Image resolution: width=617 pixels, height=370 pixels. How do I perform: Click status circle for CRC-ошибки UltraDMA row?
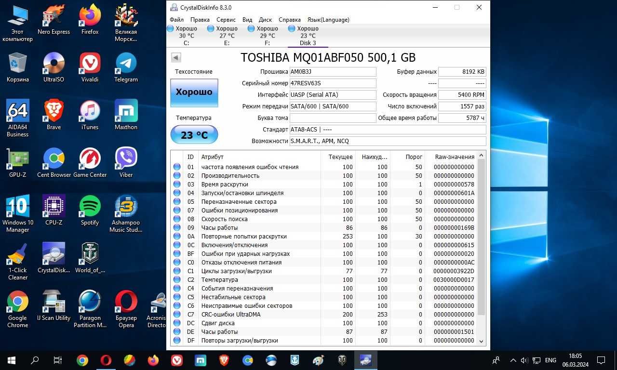[x=177, y=315]
